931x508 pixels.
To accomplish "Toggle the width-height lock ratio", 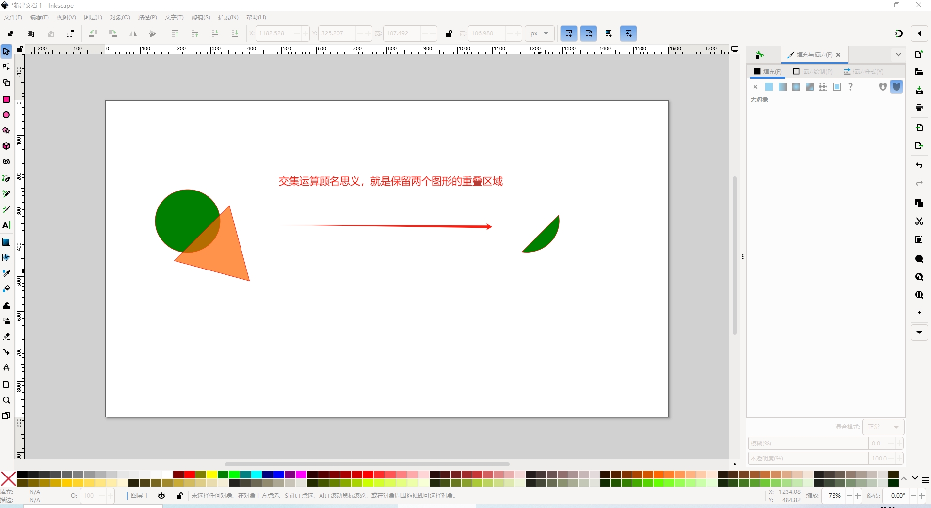I will pyautogui.click(x=449, y=33).
